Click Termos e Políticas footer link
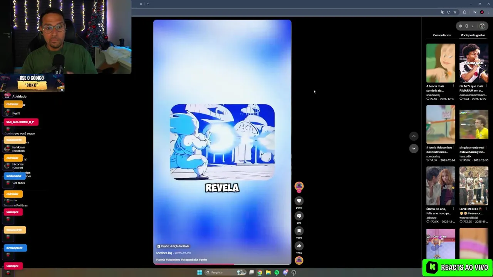Viewport: 493px width, 277px height. [16, 205]
